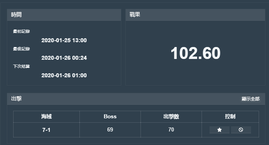
Task: Click the 出擊數 column header
Action: click(171, 117)
